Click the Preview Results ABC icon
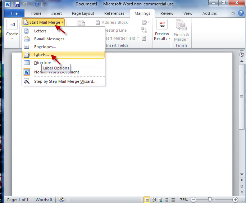This screenshot has width=246, height=203. (162, 24)
